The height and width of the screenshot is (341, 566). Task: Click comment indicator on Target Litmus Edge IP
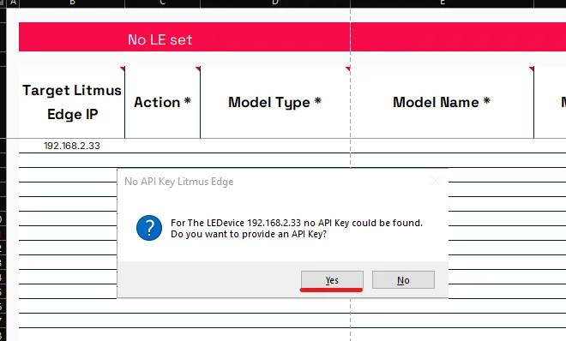tap(123, 69)
